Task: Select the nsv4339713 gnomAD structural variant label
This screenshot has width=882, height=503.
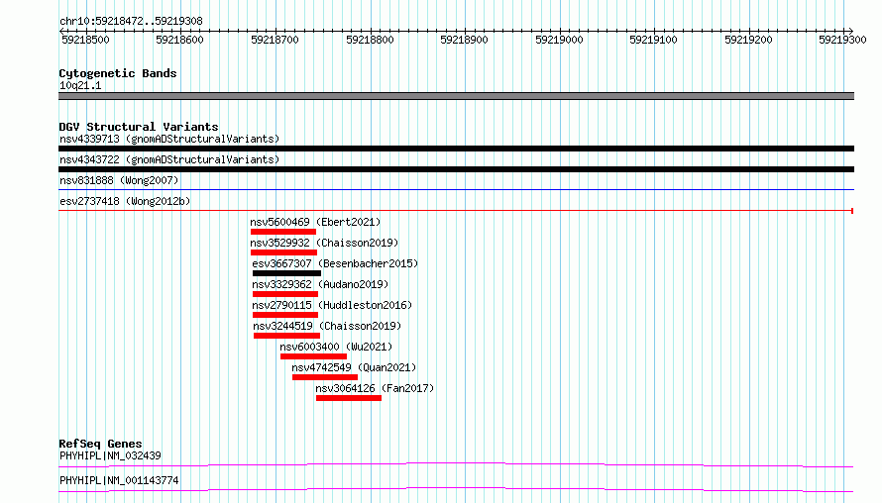Action: (x=169, y=139)
